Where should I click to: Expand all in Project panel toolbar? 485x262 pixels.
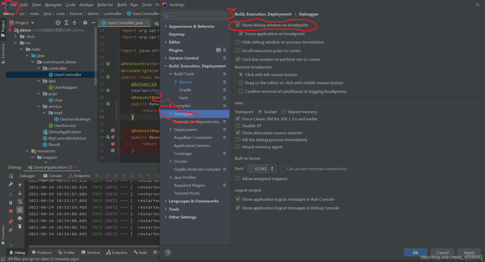click(x=66, y=23)
